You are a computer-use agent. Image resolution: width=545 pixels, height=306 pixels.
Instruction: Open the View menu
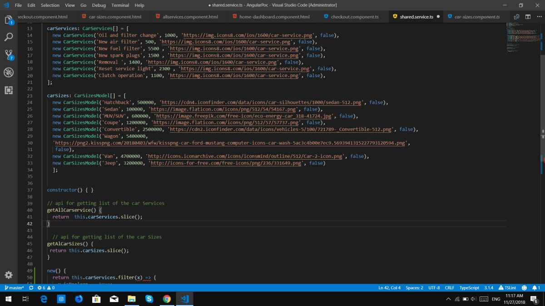click(x=70, y=5)
